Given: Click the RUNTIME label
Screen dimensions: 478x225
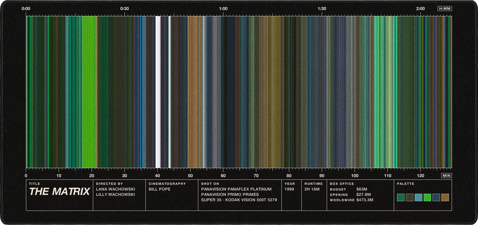Looking at the screenshot, I should click(x=313, y=184).
